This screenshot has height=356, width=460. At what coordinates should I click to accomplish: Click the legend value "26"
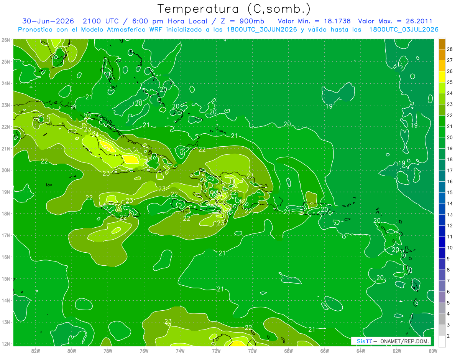tap(450, 71)
